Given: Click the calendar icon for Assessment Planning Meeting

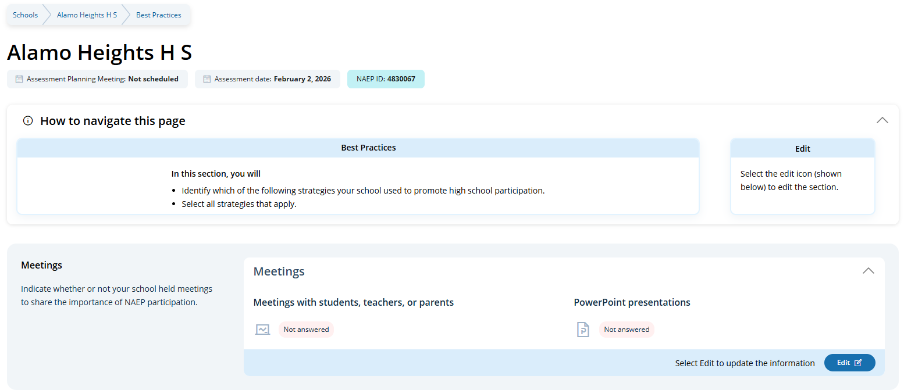Looking at the screenshot, I should point(19,79).
